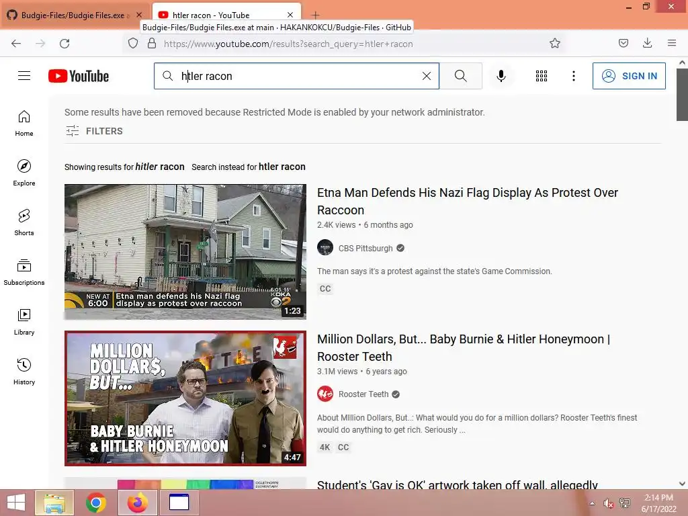Click the SIGN IN button
Screen dimensions: 688x516
629,76
